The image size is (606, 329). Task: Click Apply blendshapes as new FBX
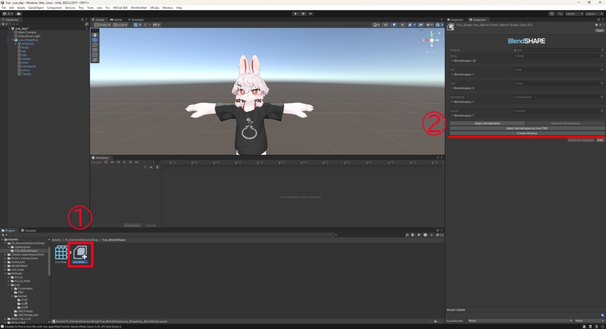click(x=527, y=128)
